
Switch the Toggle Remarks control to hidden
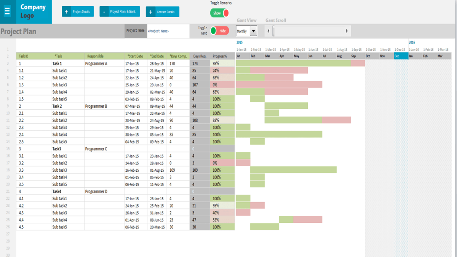(219, 13)
